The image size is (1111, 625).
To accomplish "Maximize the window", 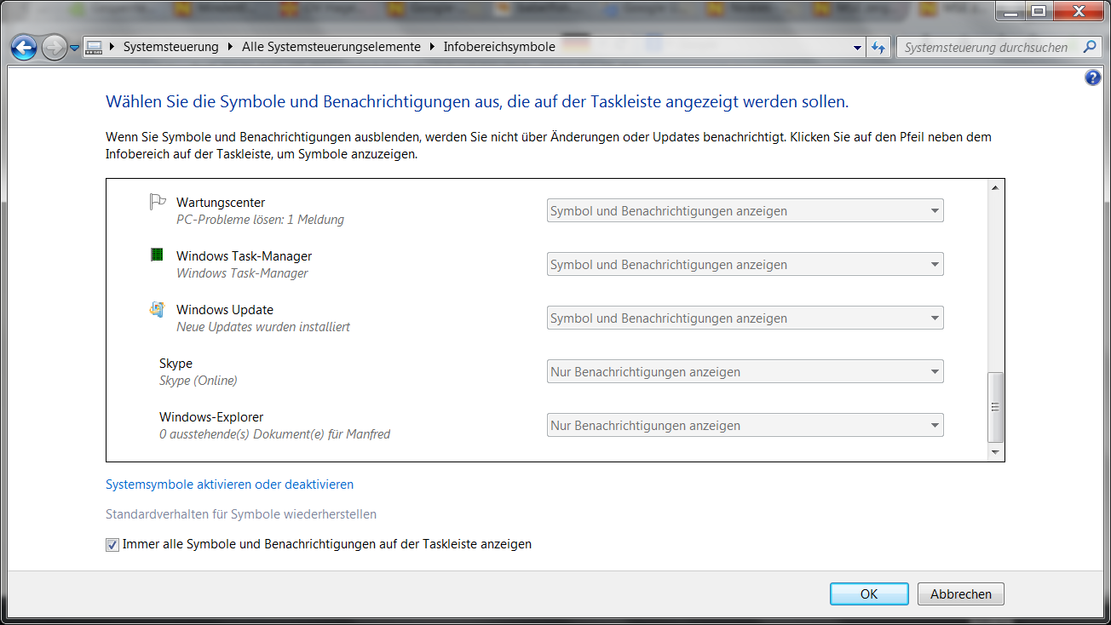I will point(1038,10).
